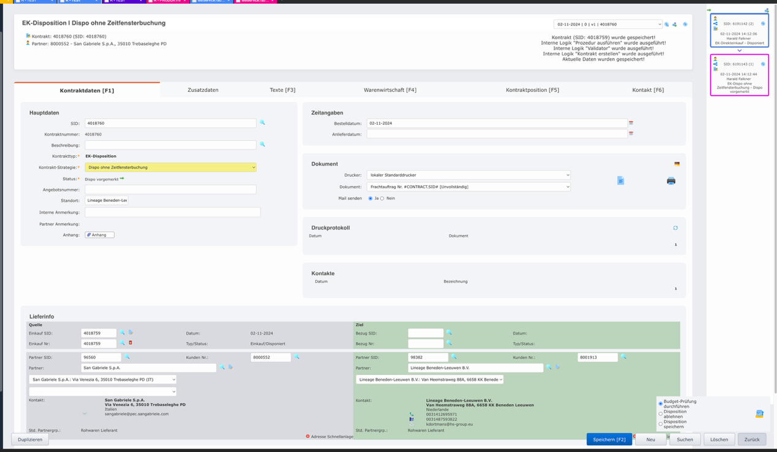Click the green status arrow after Dispo vorgemerkt
The image size is (777, 452).
click(122, 179)
